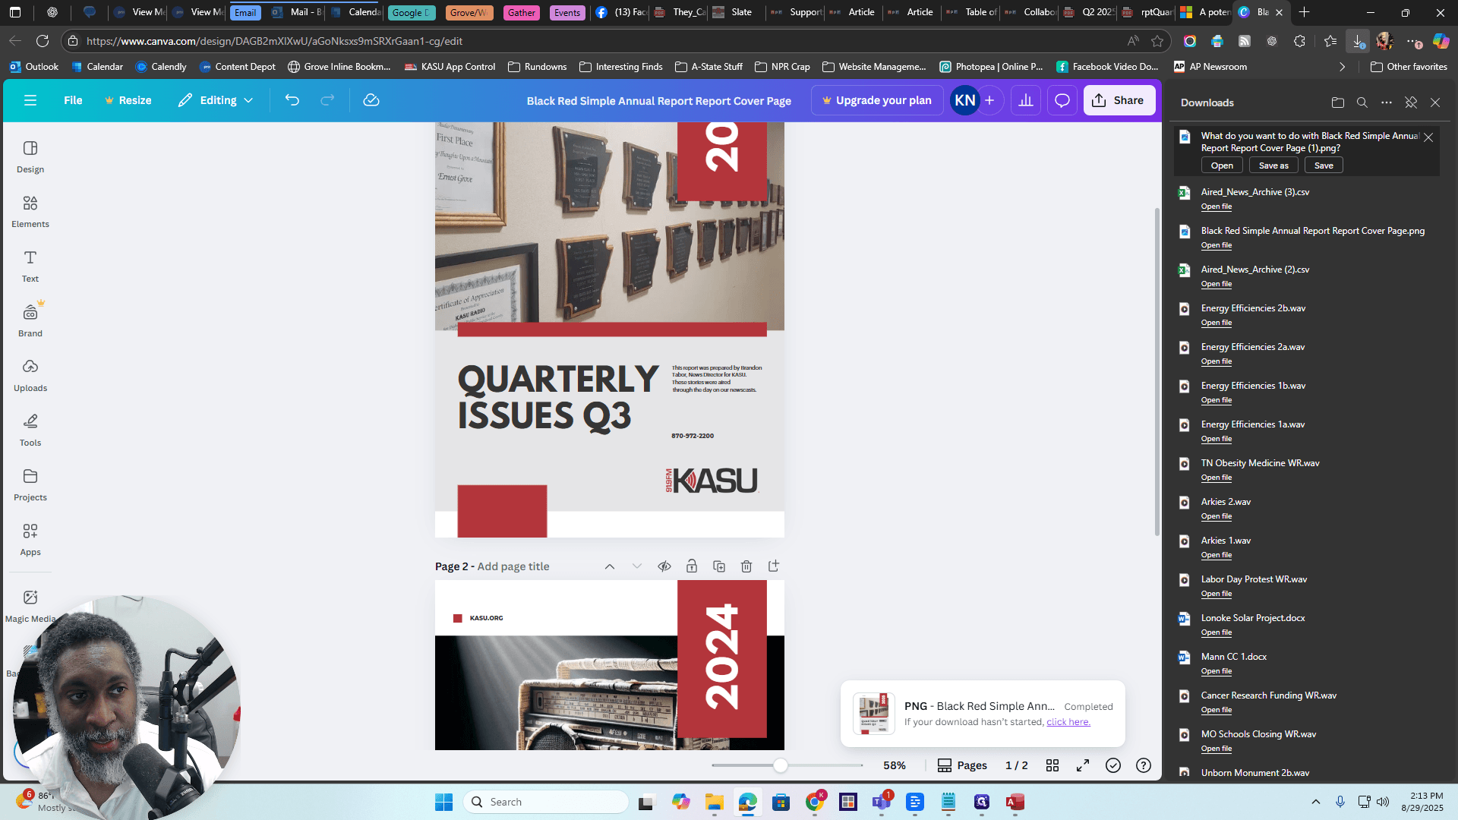Open the Brand panel
Viewport: 1458px width, 820px height.
(x=30, y=321)
